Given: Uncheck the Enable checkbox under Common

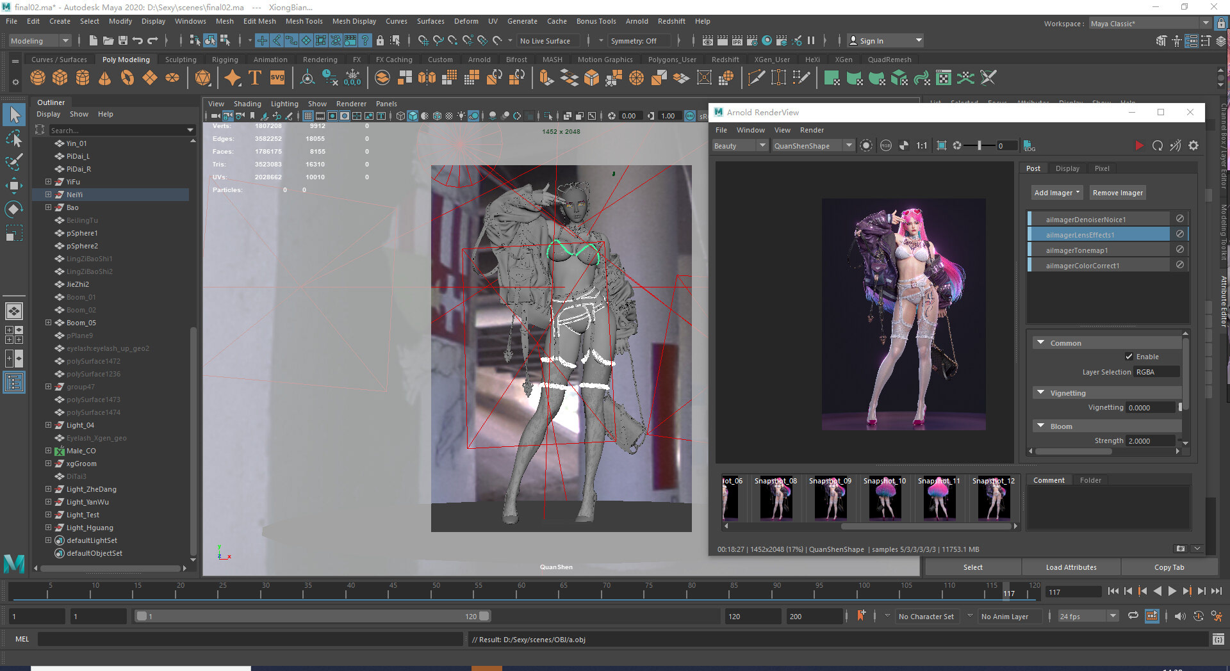Looking at the screenshot, I should [x=1129, y=357].
